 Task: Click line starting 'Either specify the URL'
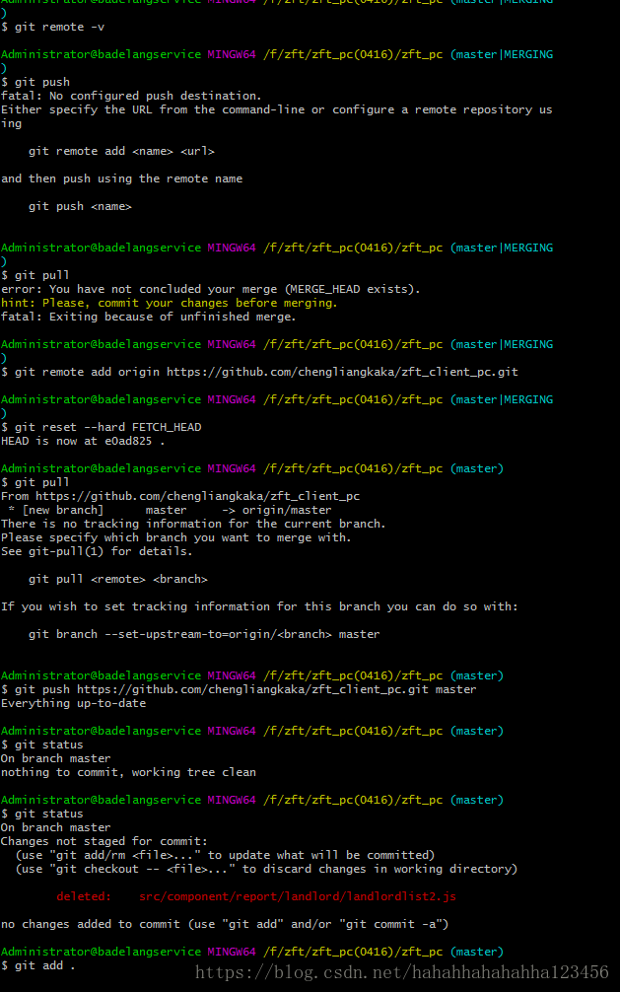pyautogui.click(x=276, y=110)
